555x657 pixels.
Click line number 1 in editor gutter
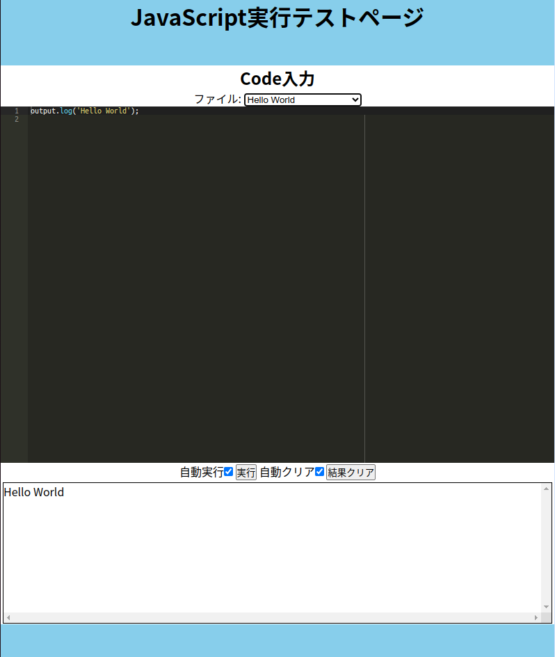17,111
